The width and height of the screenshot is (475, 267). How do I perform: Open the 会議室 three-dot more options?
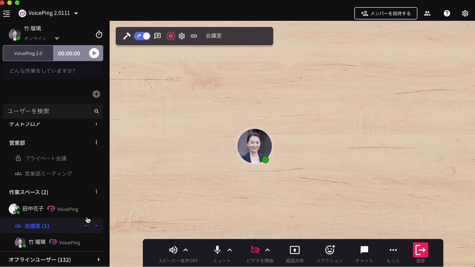(86, 226)
